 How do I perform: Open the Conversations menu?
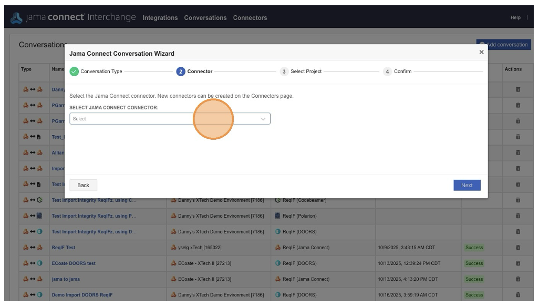(x=205, y=18)
